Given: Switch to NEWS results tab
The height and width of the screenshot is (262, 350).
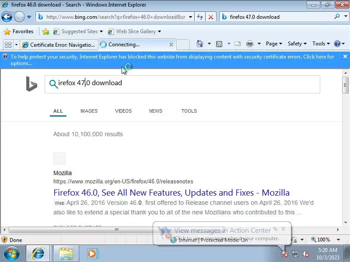Looking at the screenshot, I should 156,111.
